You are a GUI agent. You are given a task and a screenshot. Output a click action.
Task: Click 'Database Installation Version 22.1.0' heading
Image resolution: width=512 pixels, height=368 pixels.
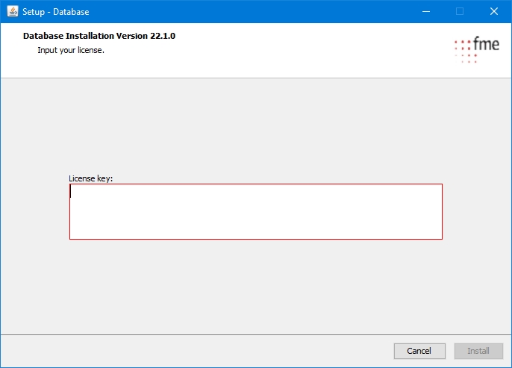click(x=99, y=36)
